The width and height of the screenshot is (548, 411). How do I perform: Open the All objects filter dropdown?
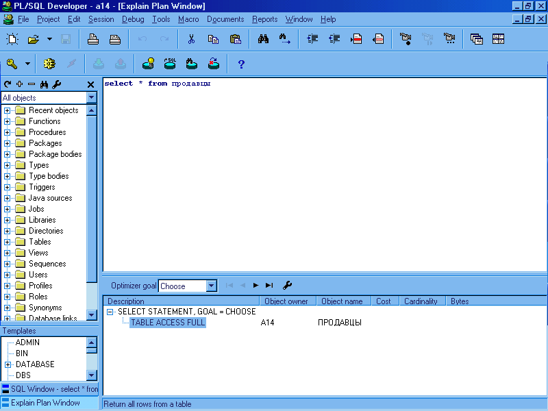tap(91, 97)
